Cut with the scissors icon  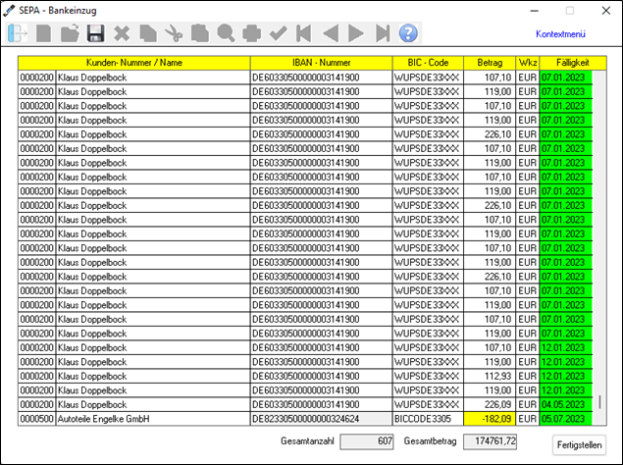[x=174, y=33]
